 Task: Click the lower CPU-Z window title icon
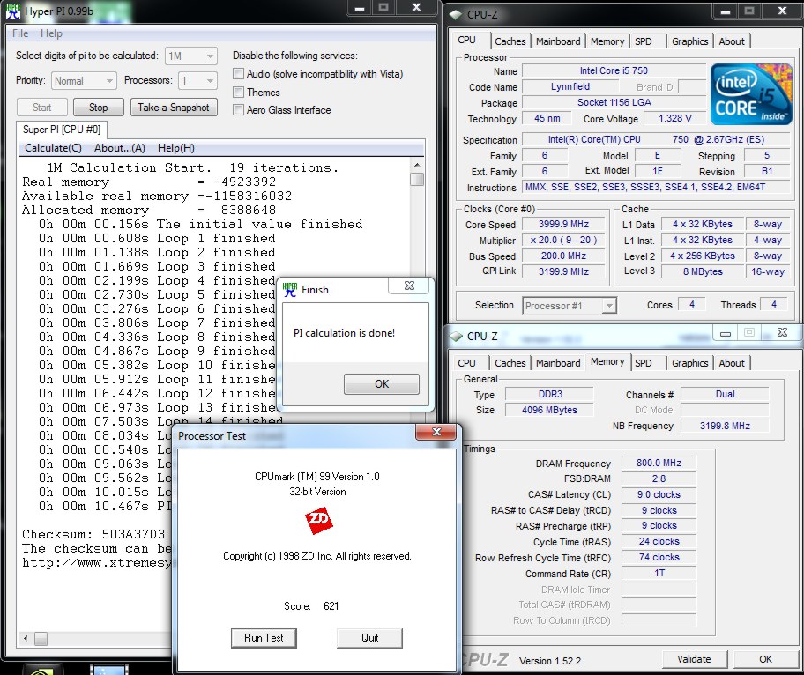pyautogui.click(x=456, y=337)
